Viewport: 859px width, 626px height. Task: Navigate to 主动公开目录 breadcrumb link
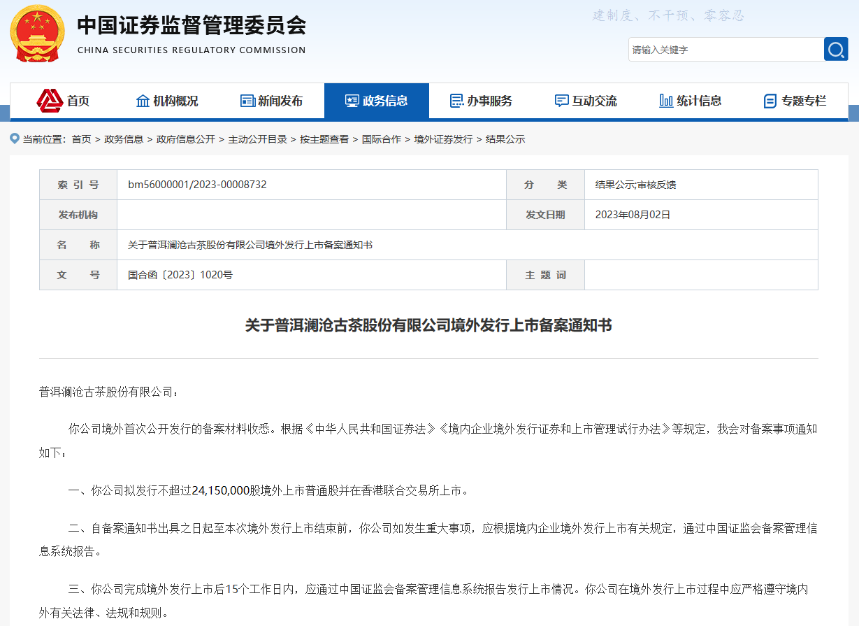tap(257, 139)
